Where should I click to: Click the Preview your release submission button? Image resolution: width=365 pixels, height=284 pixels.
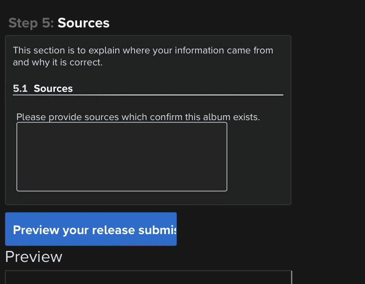(91, 229)
